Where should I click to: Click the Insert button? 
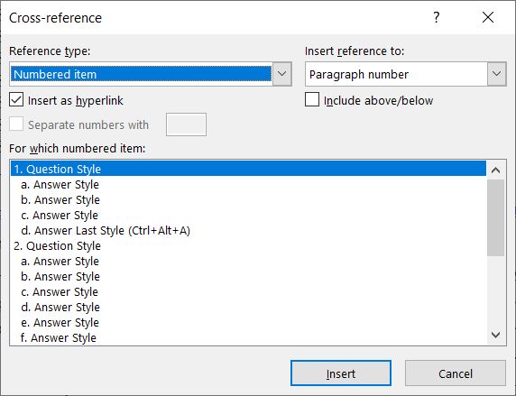click(341, 373)
